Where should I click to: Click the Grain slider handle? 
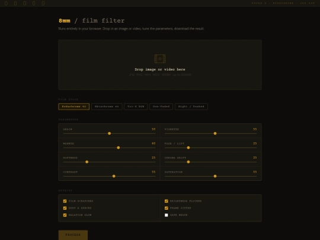(x=110, y=133)
